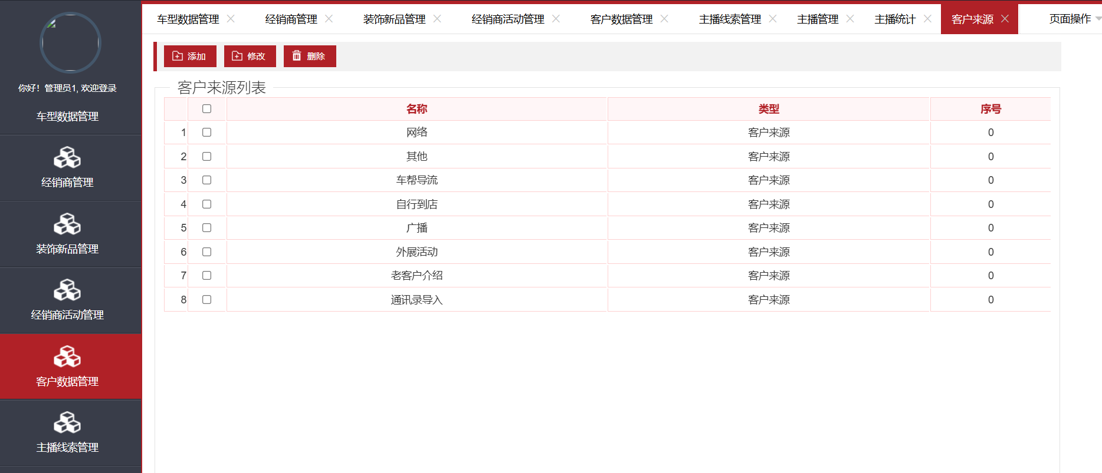The height and width of the screenshot is (473, 1102).
Task: Select the 经销商活动管理 sidebar icon
Action: (x=67, y=290)
